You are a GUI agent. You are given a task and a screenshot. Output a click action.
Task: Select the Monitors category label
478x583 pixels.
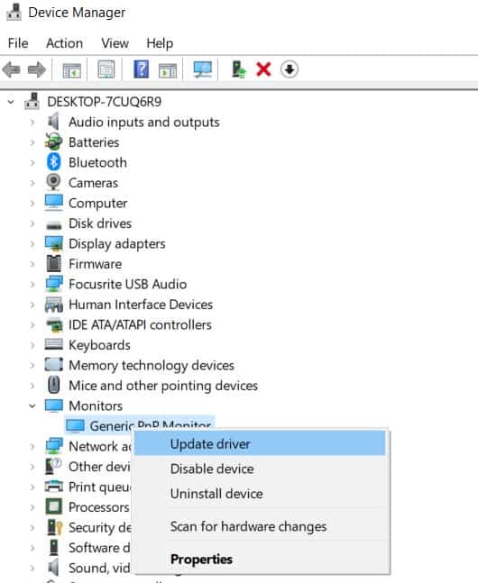coord(96,405)
